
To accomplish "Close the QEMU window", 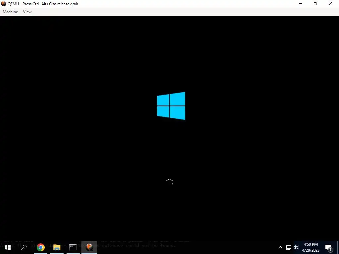I will coord(331,4).
